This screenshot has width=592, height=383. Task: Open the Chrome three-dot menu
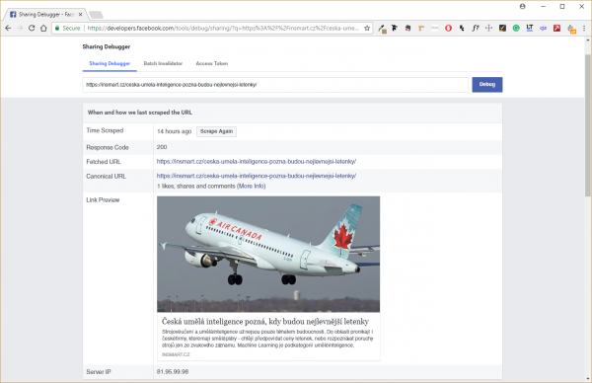(584, 28)
